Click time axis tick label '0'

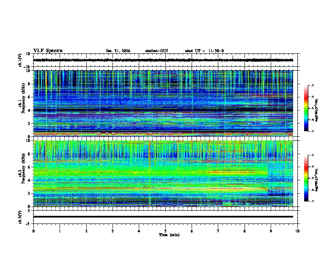[33, 231]
